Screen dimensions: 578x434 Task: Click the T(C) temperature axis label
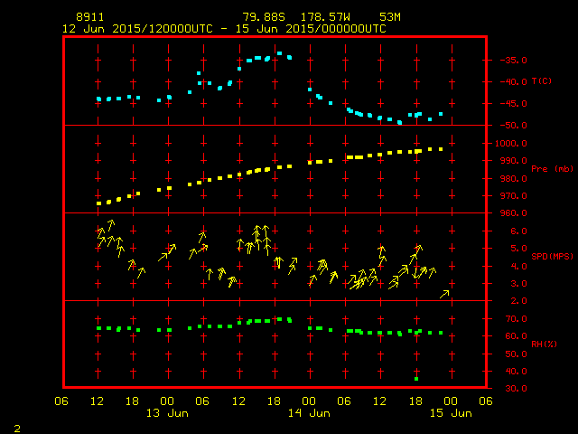tap(541, 81)
